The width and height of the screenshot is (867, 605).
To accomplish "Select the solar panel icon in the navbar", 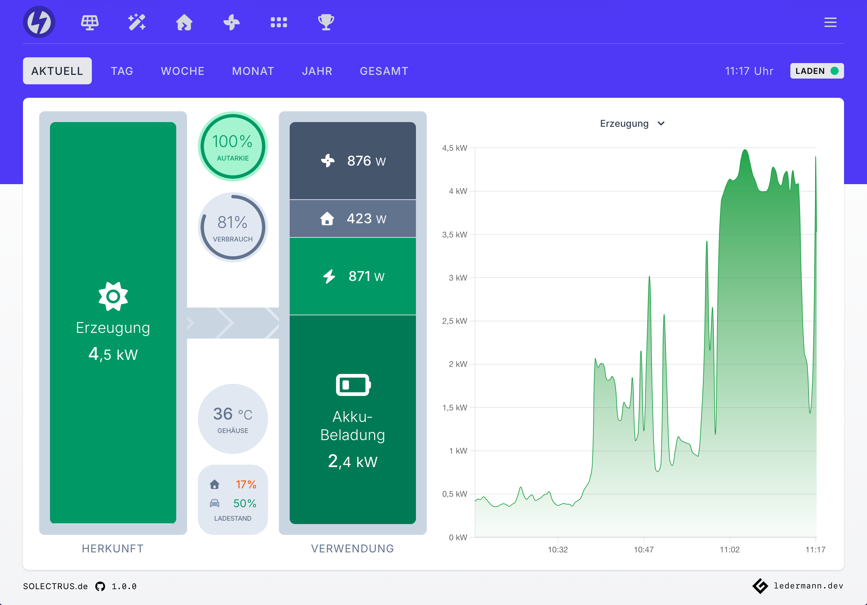I will 90,22.
